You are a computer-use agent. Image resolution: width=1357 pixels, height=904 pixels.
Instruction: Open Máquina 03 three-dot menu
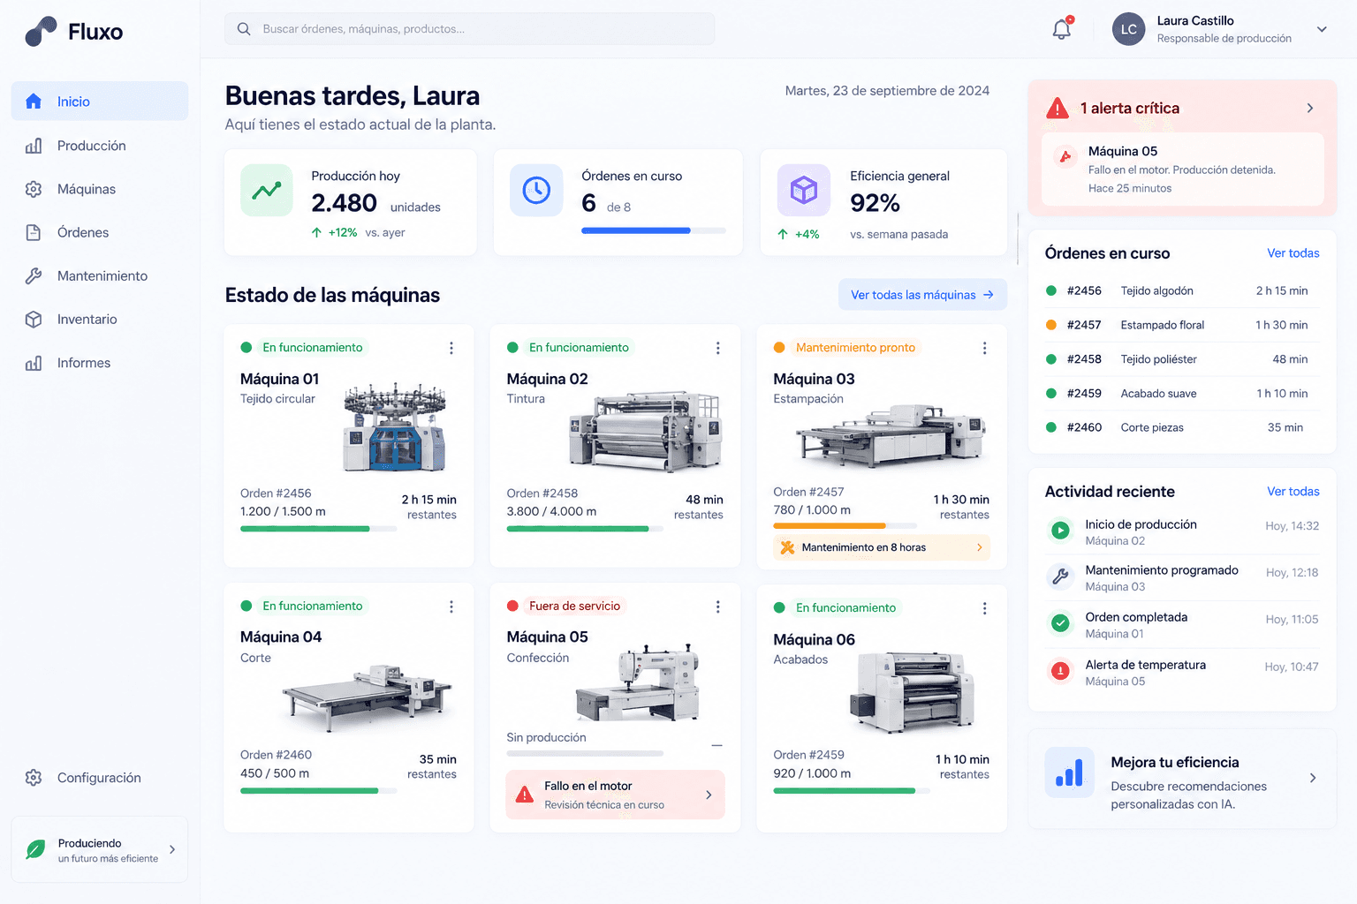click(985, 348)
